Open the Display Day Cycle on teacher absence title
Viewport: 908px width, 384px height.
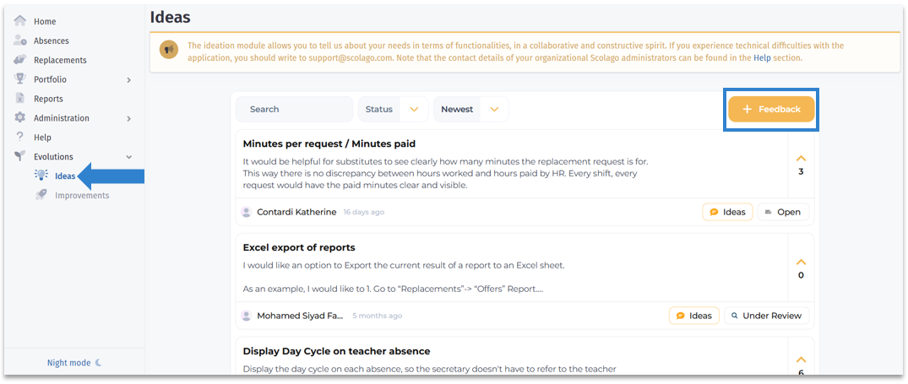[x=336, y=351]
